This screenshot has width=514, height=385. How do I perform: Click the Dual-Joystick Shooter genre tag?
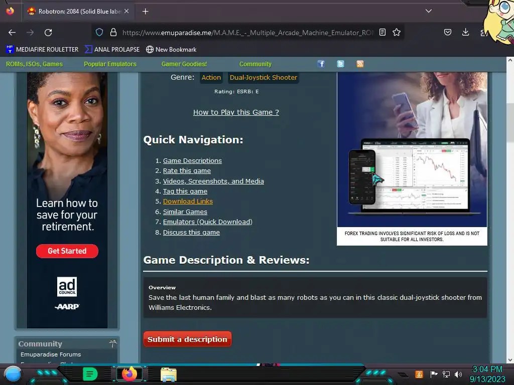pyautogui.click(x=263, y=78)
